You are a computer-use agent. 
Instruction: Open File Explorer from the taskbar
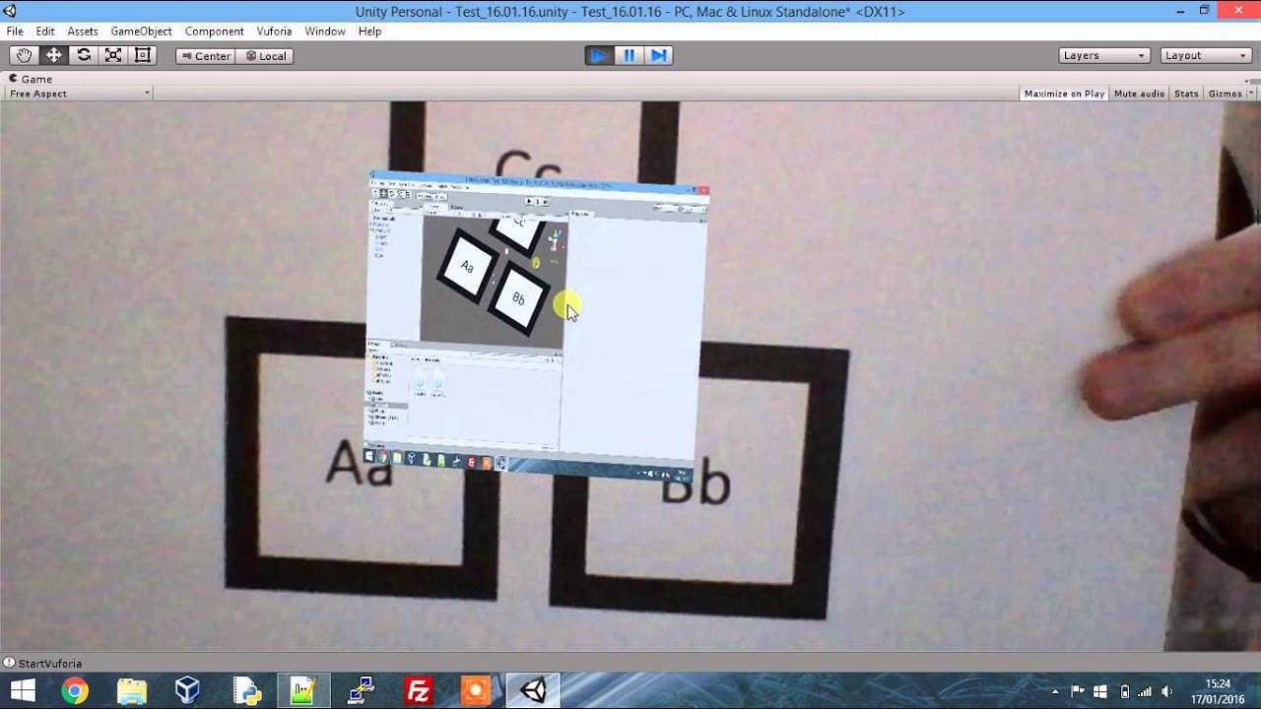132,691
